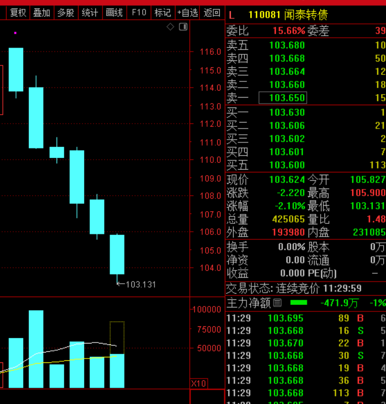Open the 多股 multi-stock view
This screenshot has width=386, height=404.
point(65,12)
